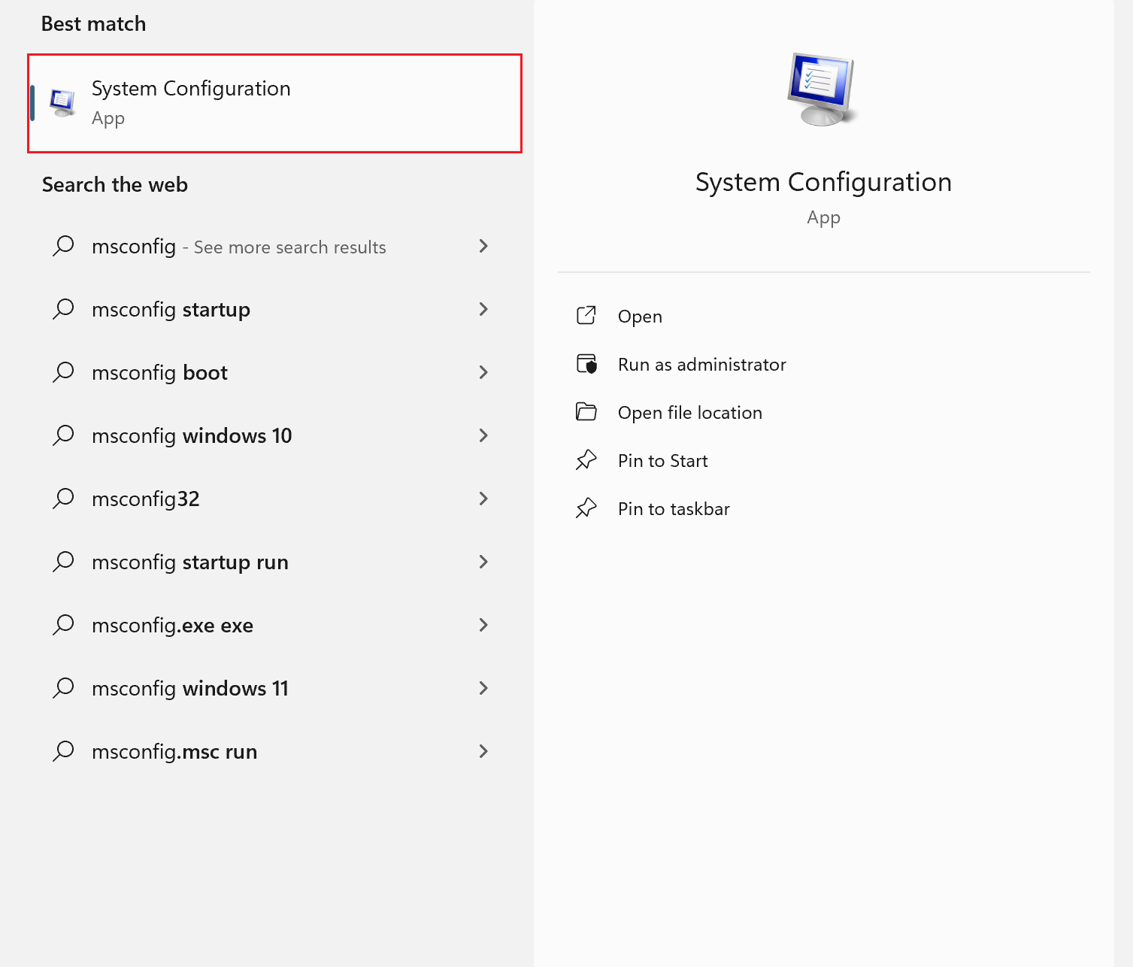Click the search magnifier beside msconfig startup

pos(63,309)
